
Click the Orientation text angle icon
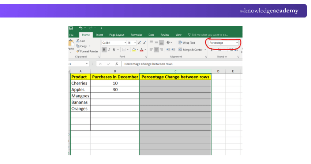pyautogui.click(x=169, y=42)
